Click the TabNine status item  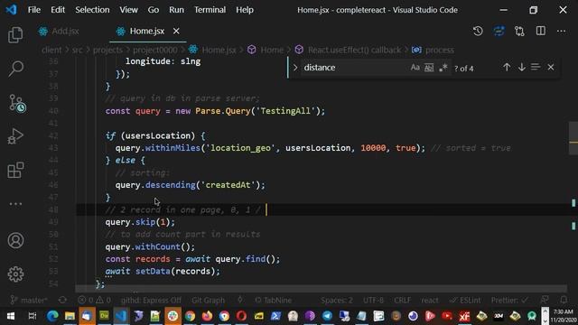[x=273, y=301]
